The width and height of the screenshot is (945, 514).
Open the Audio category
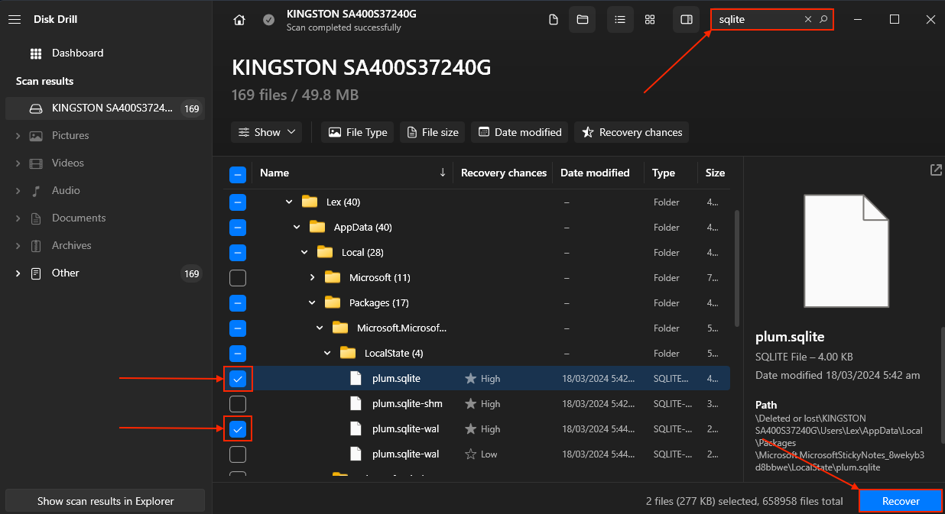(66, 190)
